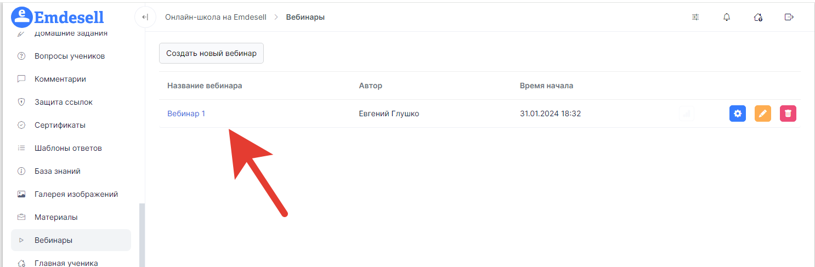Navigate to База знаний
The height and width of the screenshot is (267, 815).
[58, 171]
